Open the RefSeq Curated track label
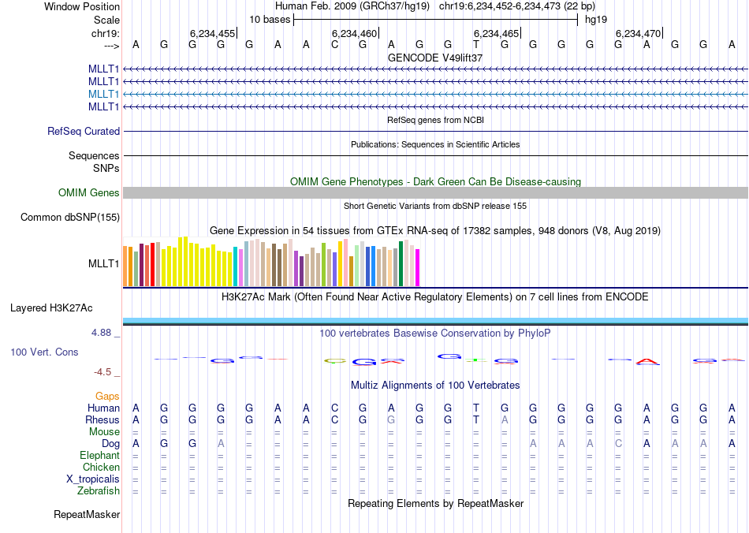This screenshot has width=749, height=533. pos(84,132)
